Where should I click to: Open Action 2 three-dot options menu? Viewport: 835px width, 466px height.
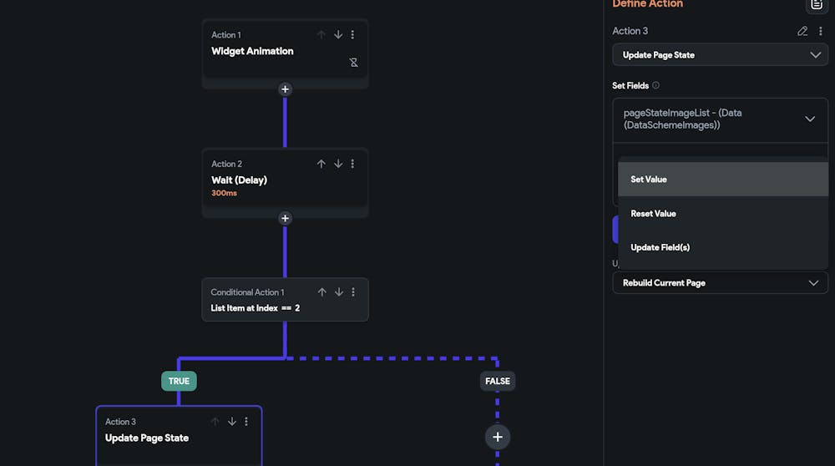click(x=352, y=164)
